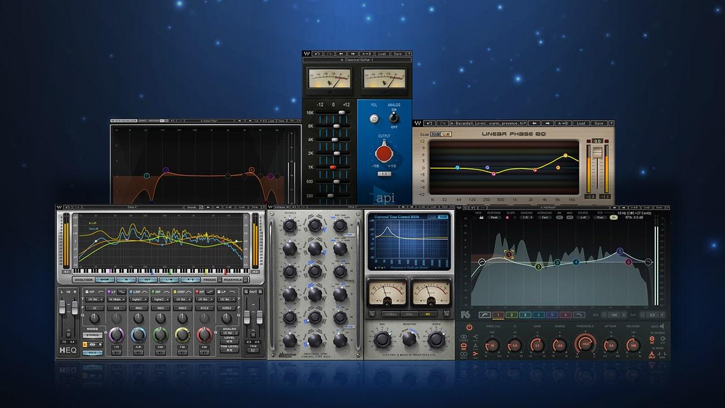Select F6 Stereo processing mode icon
Image resolution: width=725 pixels, height=408 pixels.
(x=464, y=337)
